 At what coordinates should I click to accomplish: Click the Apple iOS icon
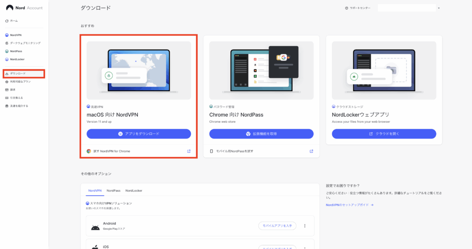tap(95, 247)
